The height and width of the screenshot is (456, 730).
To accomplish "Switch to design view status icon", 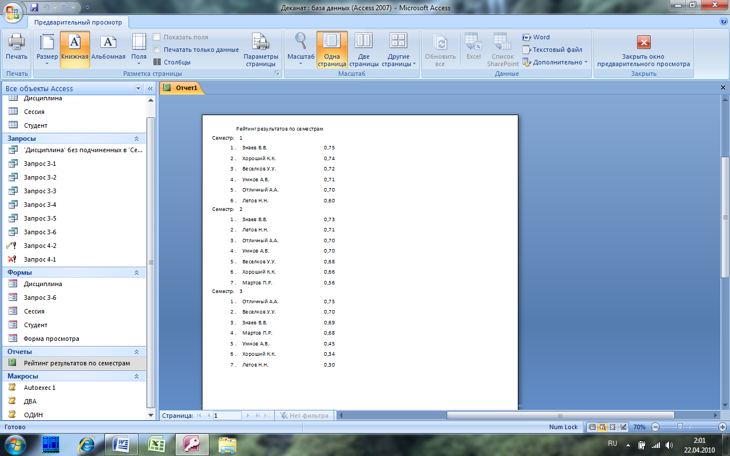I will click(x=623, y=427).
